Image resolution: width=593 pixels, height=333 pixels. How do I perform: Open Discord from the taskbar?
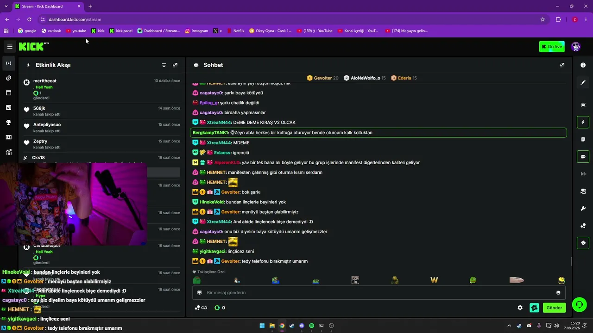(302, 326)
